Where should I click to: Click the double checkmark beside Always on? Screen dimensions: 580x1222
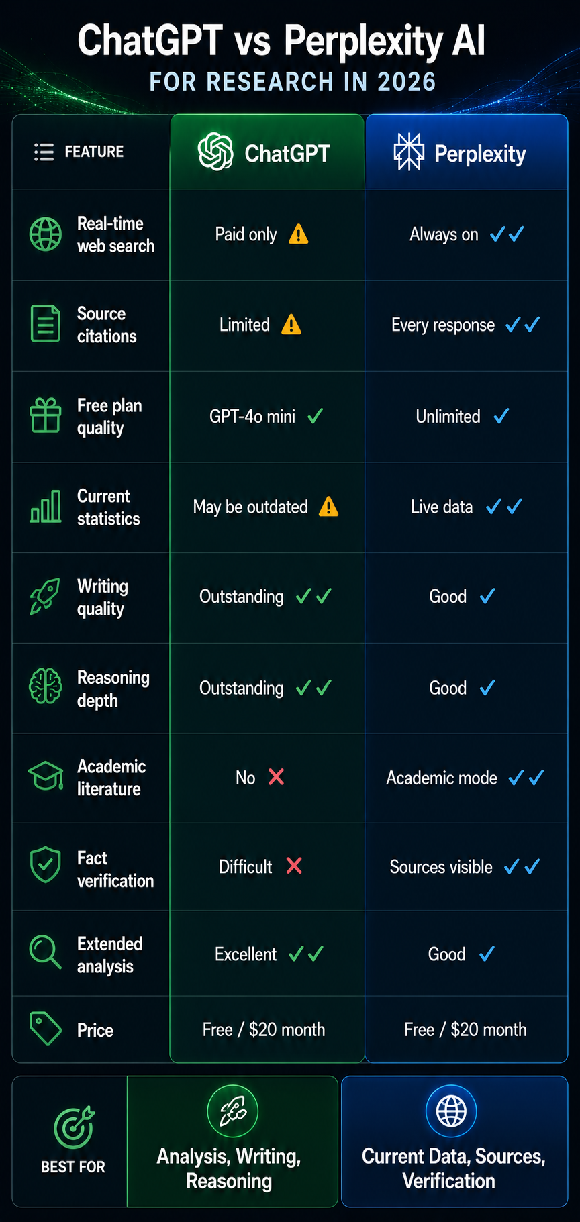coord(507,235)
